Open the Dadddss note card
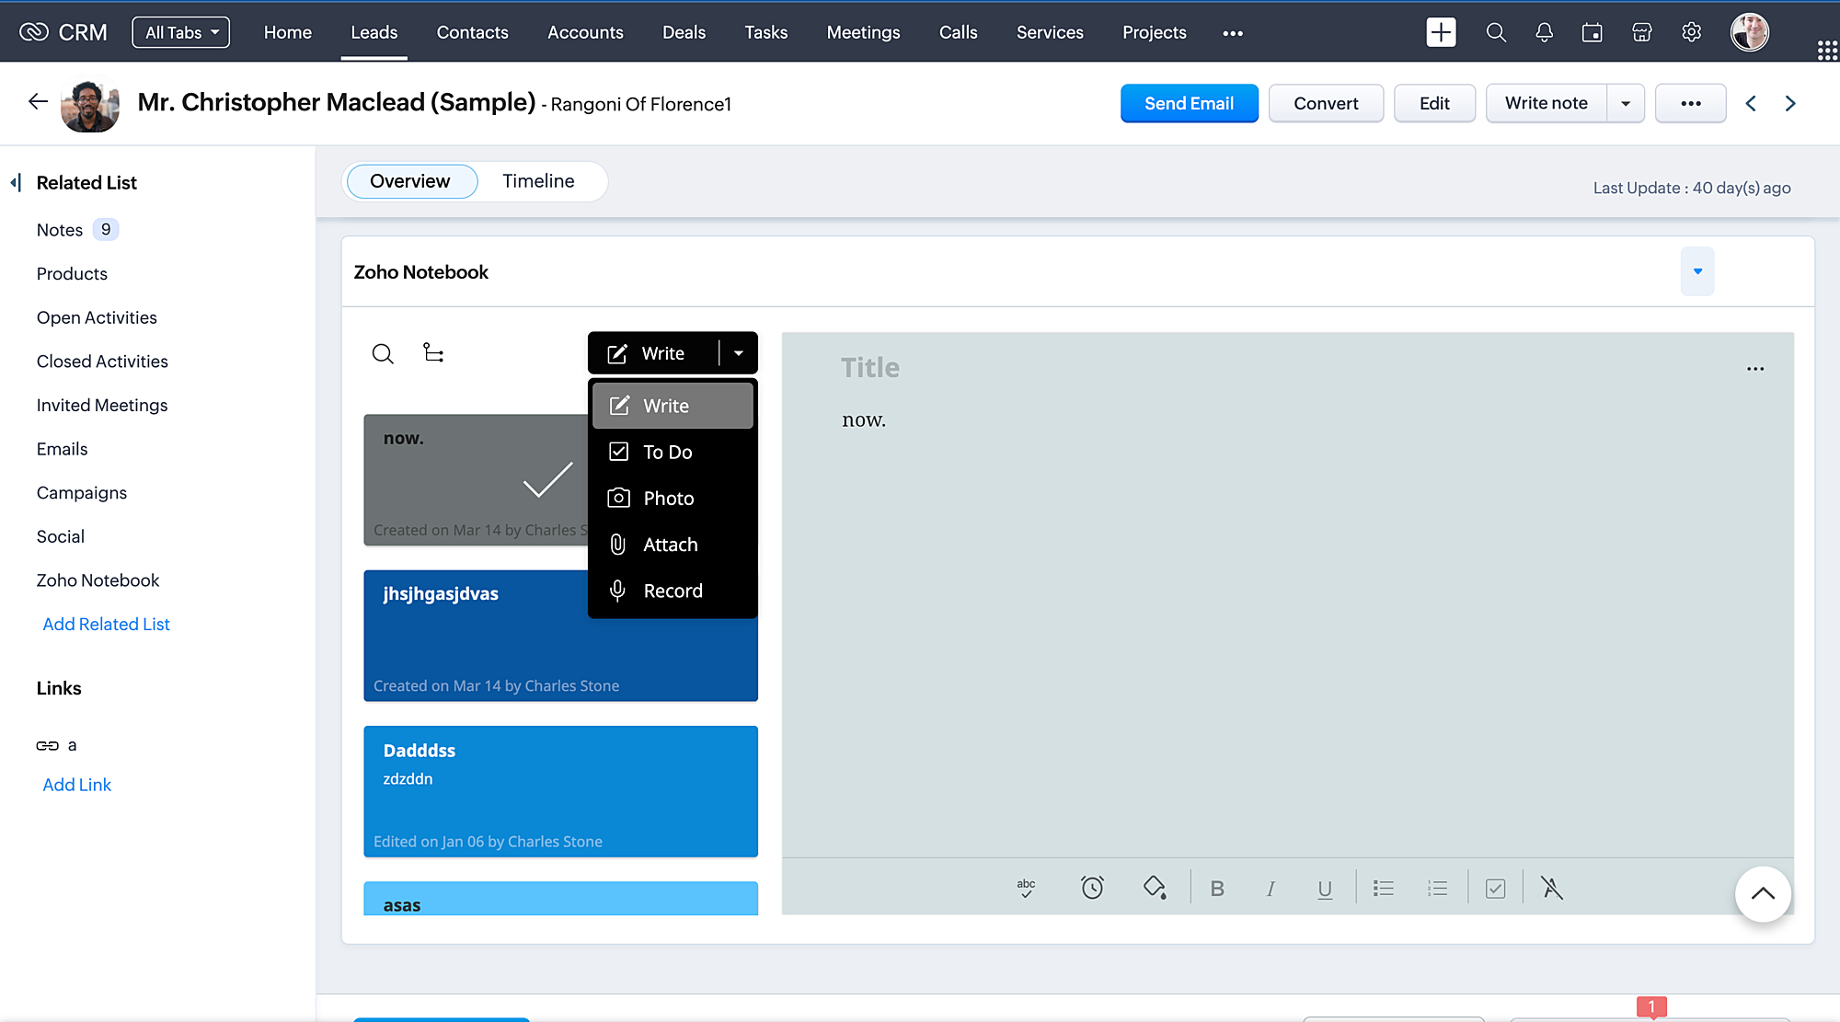The image size is (1840, 1022). click(x=560, y=791)
